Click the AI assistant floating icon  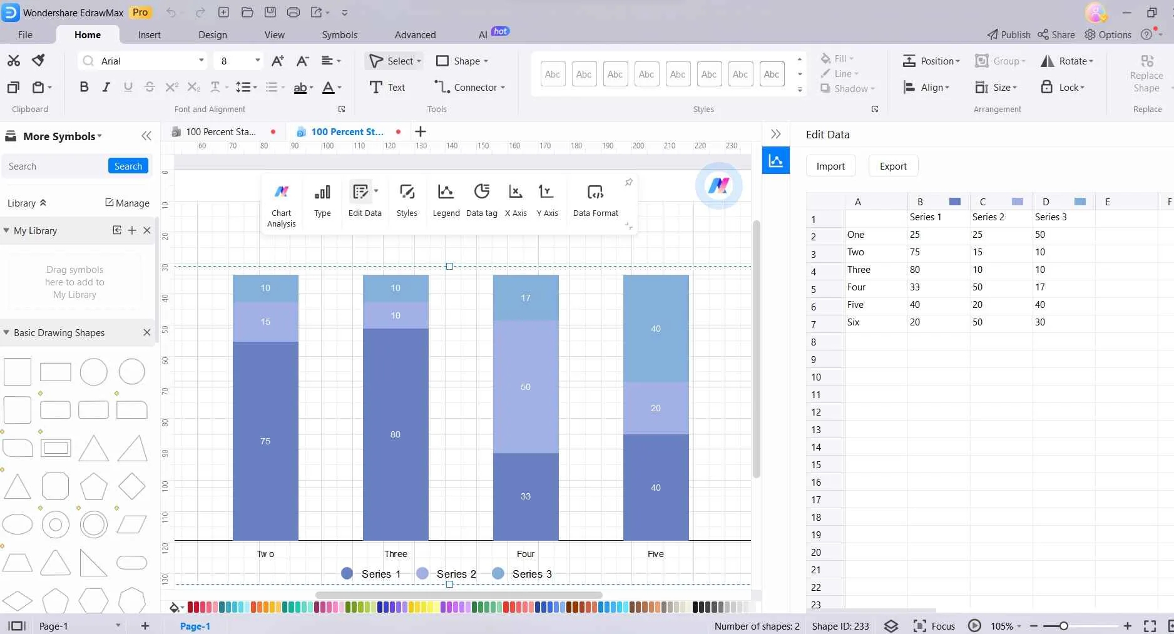[718, 186]
